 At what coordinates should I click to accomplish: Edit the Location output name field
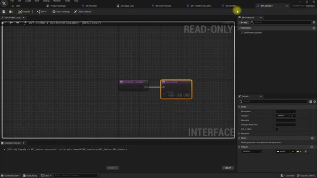pos(252,151)
